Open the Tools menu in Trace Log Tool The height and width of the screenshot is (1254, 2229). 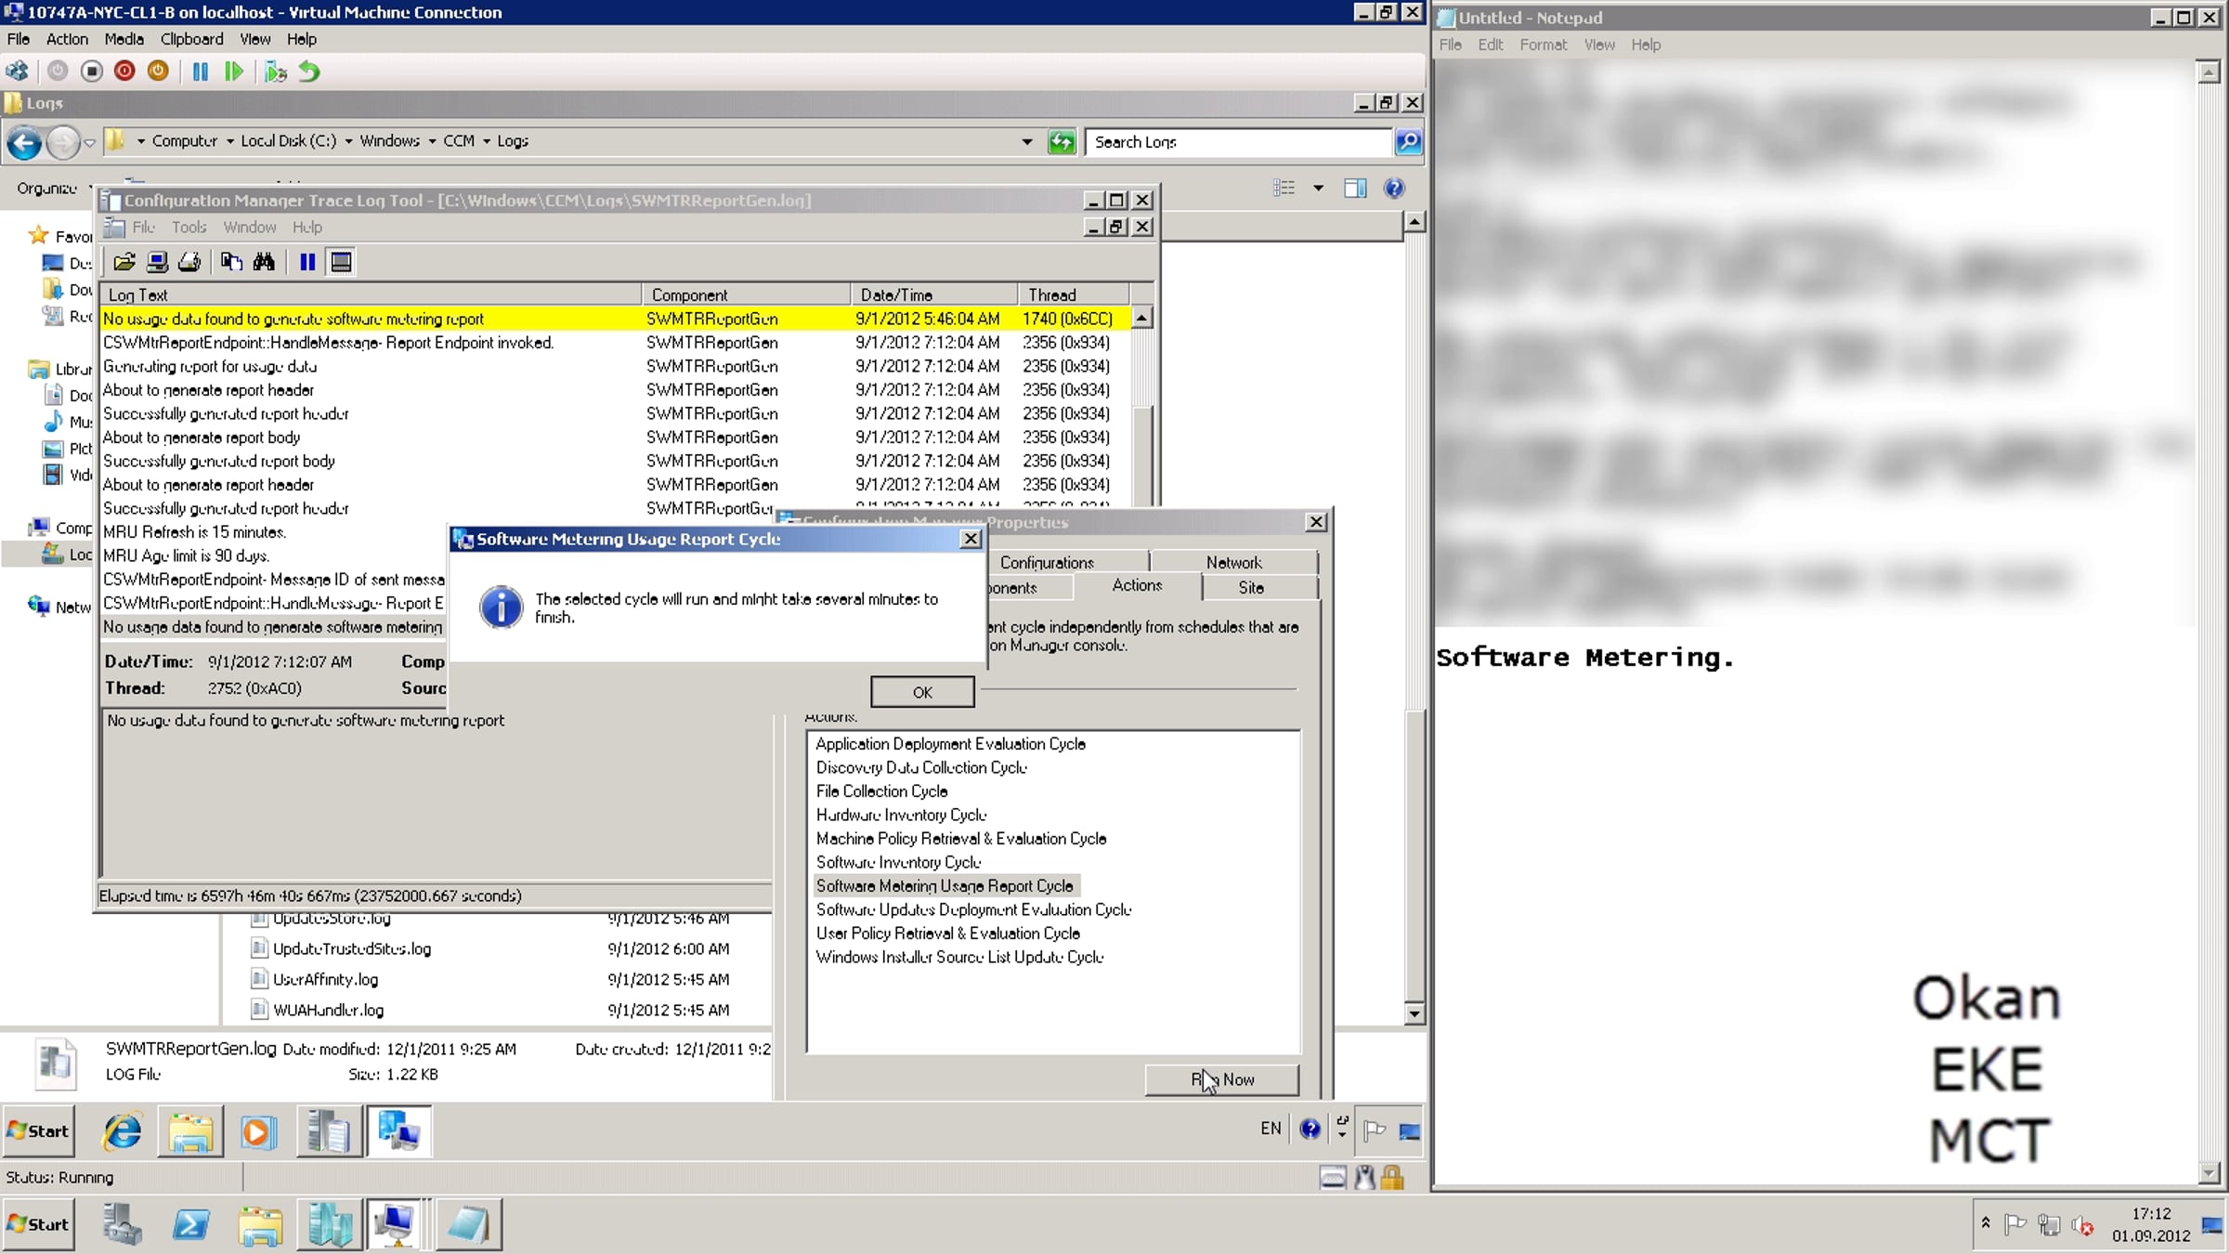[189, 228]
